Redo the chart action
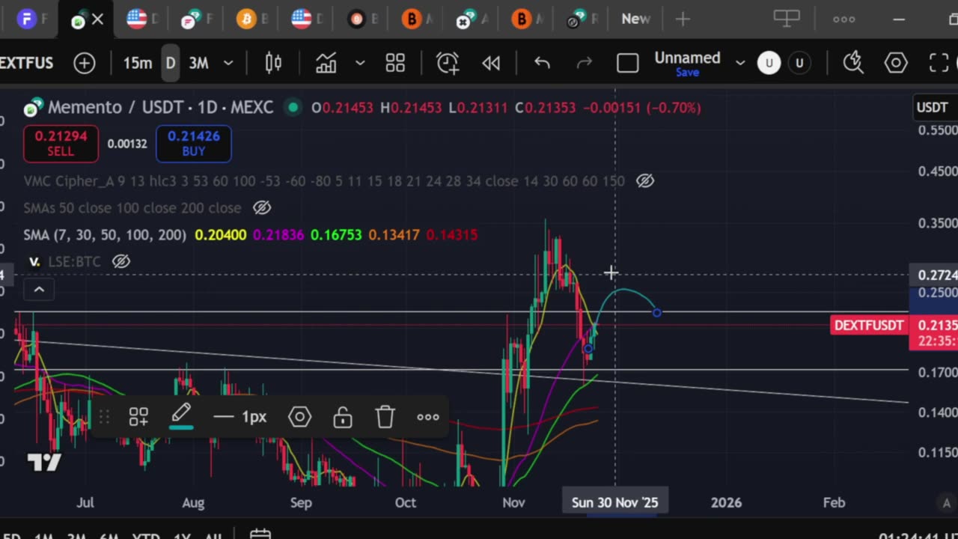The image size is (958, 539). (x=585, y=64)
